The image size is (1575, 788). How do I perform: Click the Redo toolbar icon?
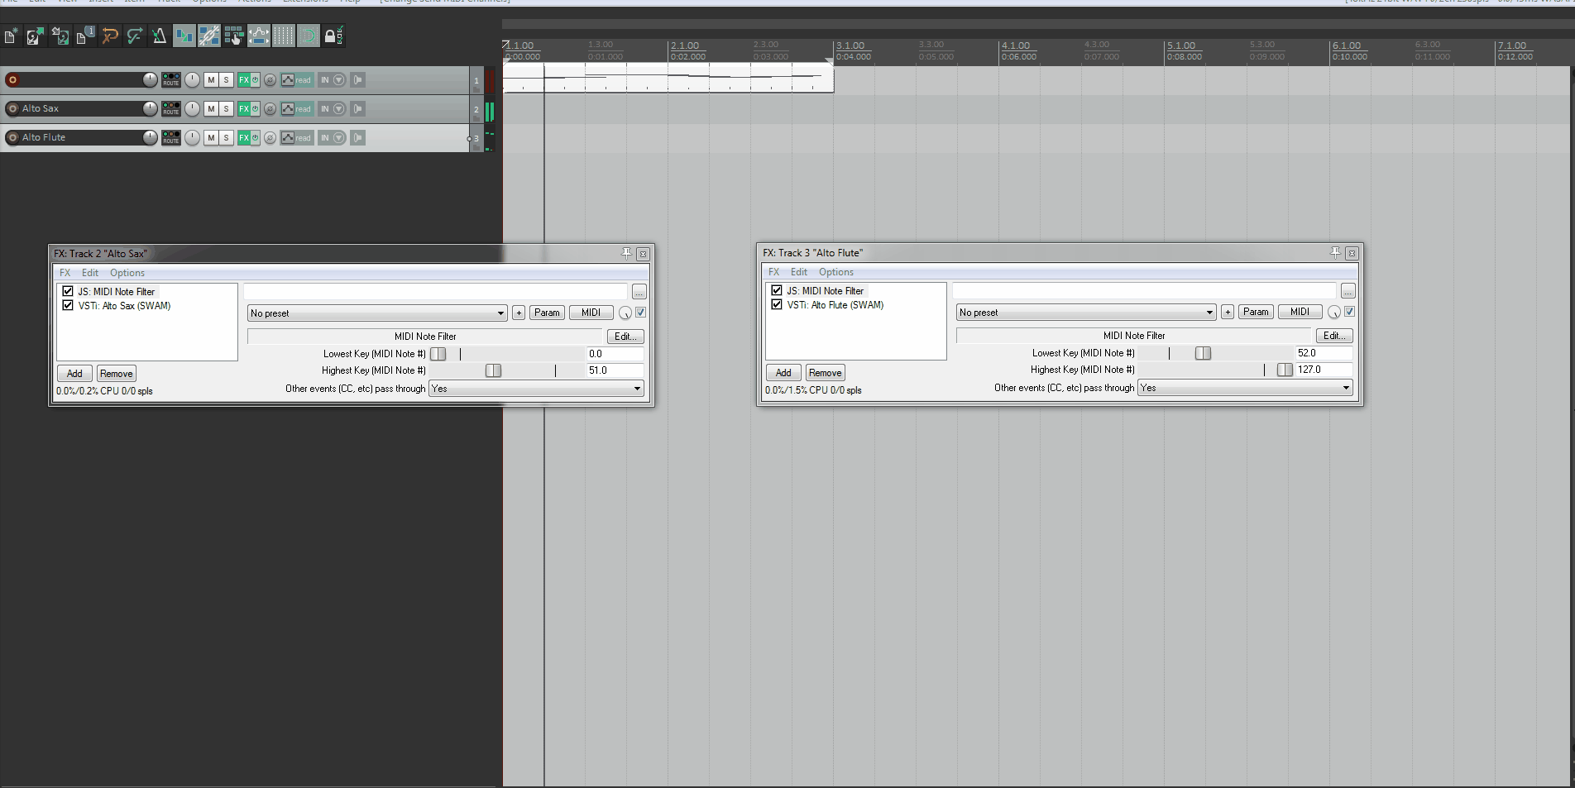click(134, 36)
